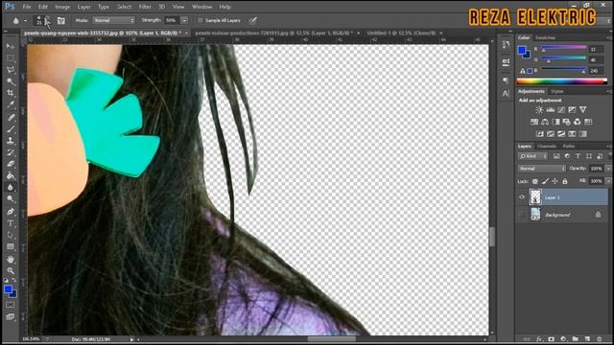
Task: Change screen mode from toolbox bottom
Action: coord(11,316)
